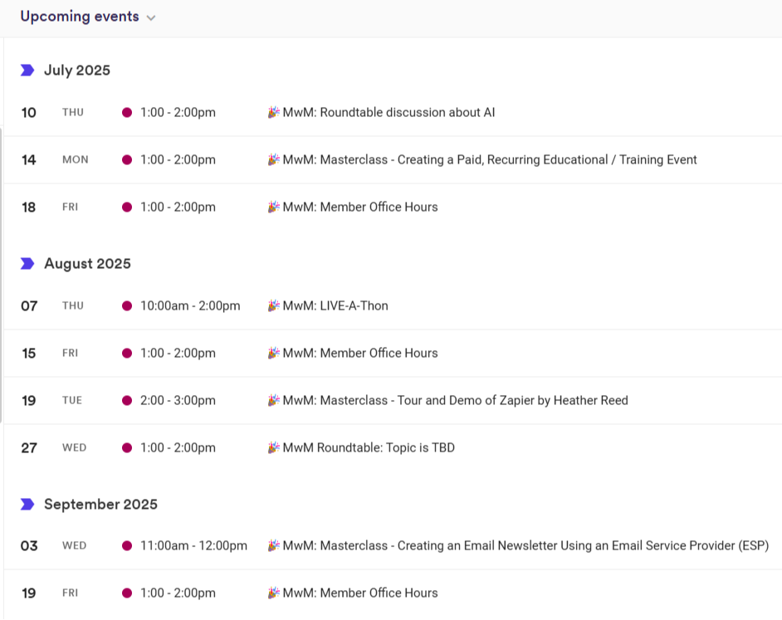Image resolution: width=782 pixels, height=620 pixels.
Task: Click the color dot for July 10 event
Action: click(127, 112)
